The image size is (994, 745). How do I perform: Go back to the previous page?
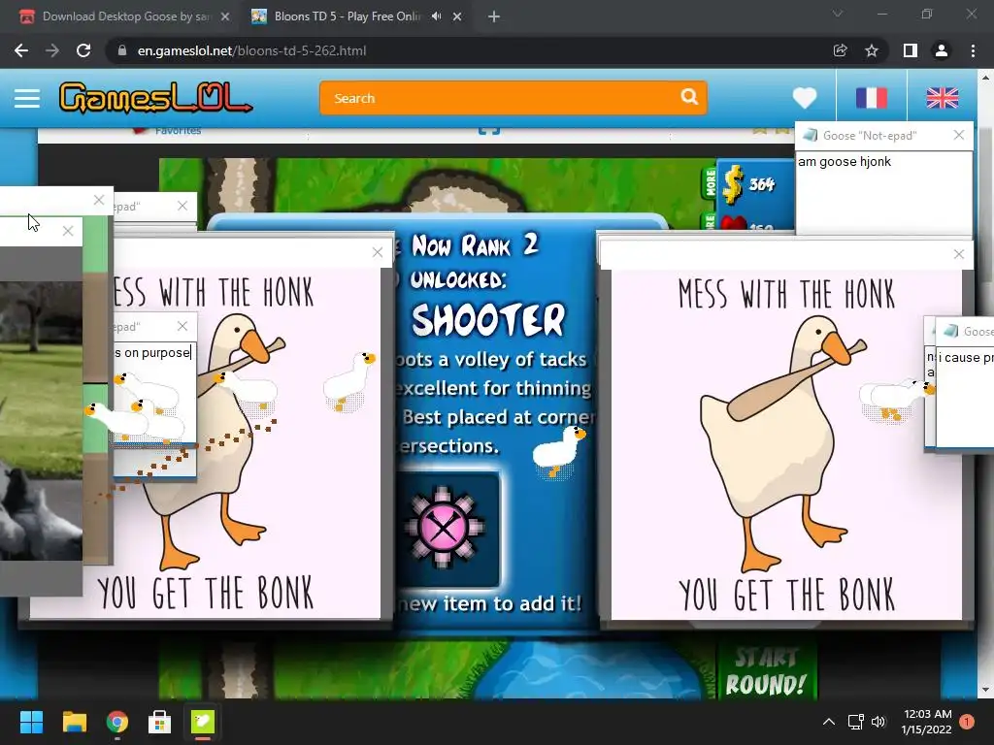[x=21, y=50]
